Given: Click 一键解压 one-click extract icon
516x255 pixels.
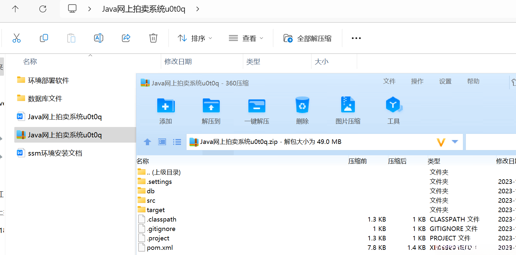Looking at the screenshot, I should pyautogui.click(x=257, y=105).
